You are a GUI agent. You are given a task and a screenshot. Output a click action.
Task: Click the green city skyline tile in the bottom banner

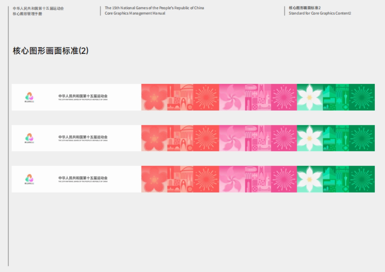(x=336, y=179)
